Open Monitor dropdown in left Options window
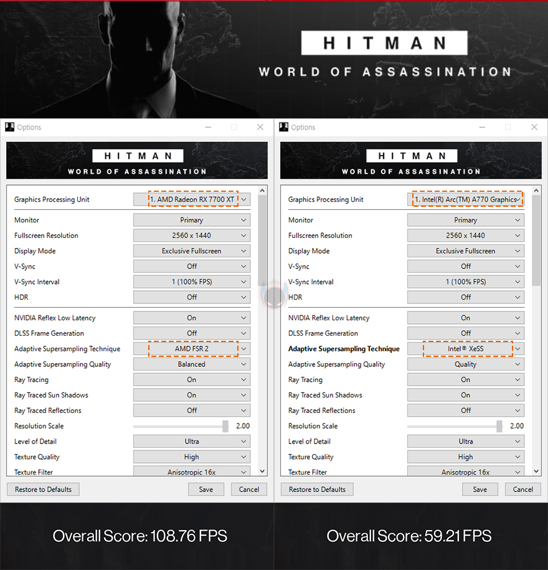The image size is (548, 570). 192,220
